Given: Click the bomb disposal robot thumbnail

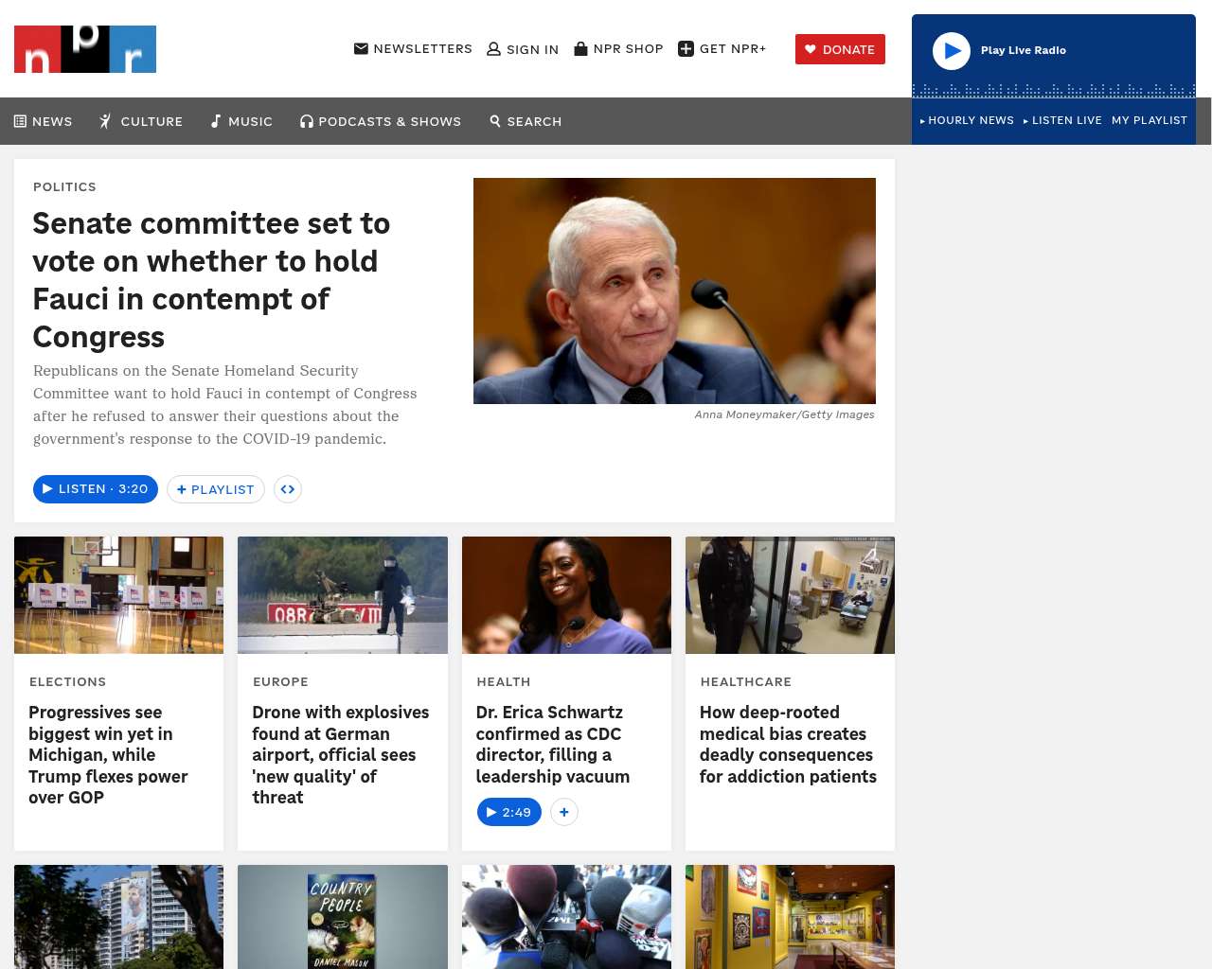Looking at the screenshot, I should pos(343,595).
